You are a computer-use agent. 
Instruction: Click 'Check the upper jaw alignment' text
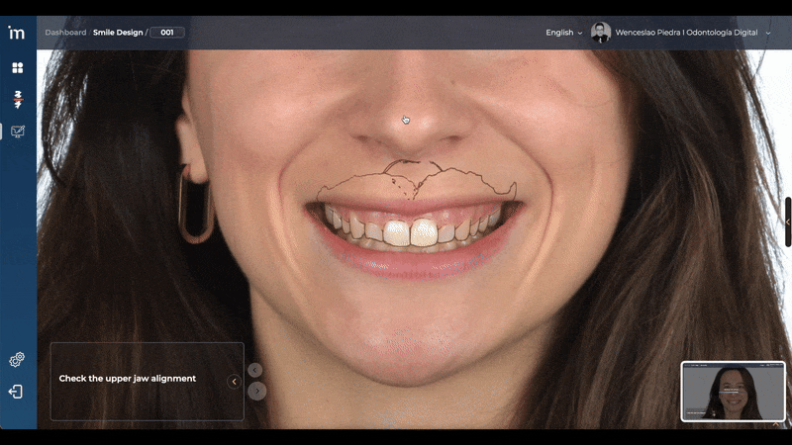pos(128,379)
